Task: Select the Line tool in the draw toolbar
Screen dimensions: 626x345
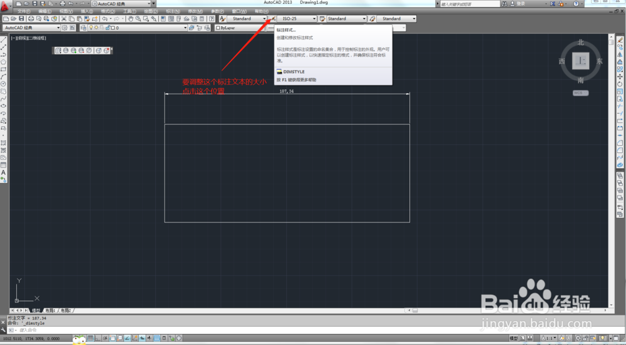Action: click(4, 40)
